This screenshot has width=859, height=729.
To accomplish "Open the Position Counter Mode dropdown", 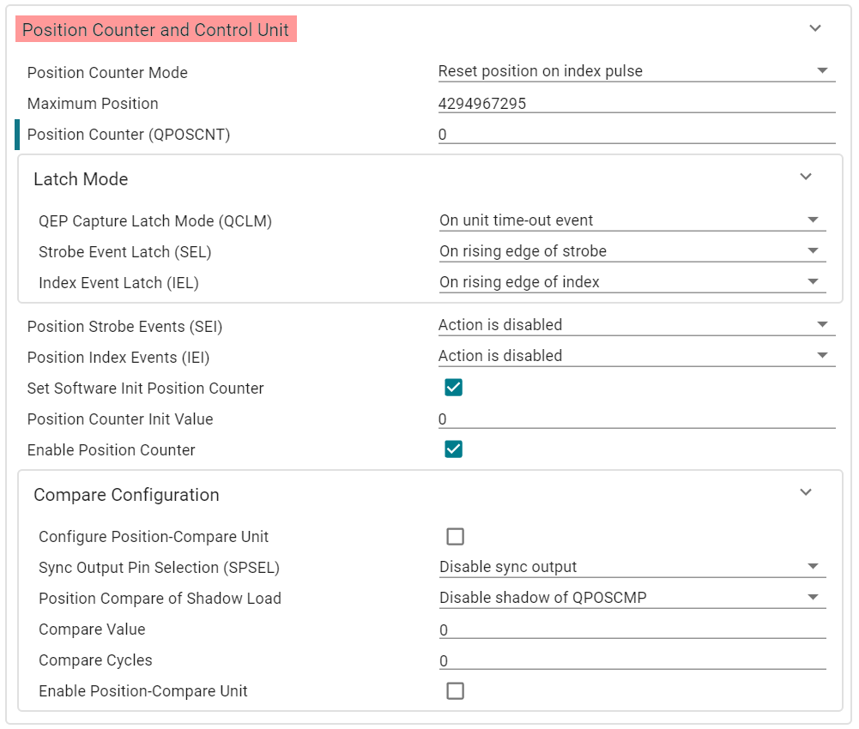I will pos(636,71).
